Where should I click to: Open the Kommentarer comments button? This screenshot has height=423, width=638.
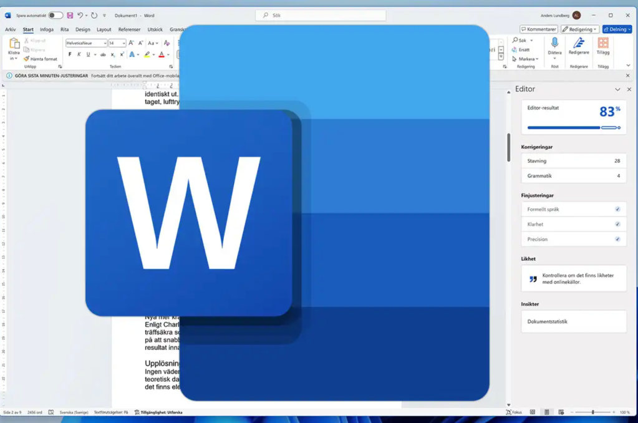pyautogui.click(x=539, y=29)
